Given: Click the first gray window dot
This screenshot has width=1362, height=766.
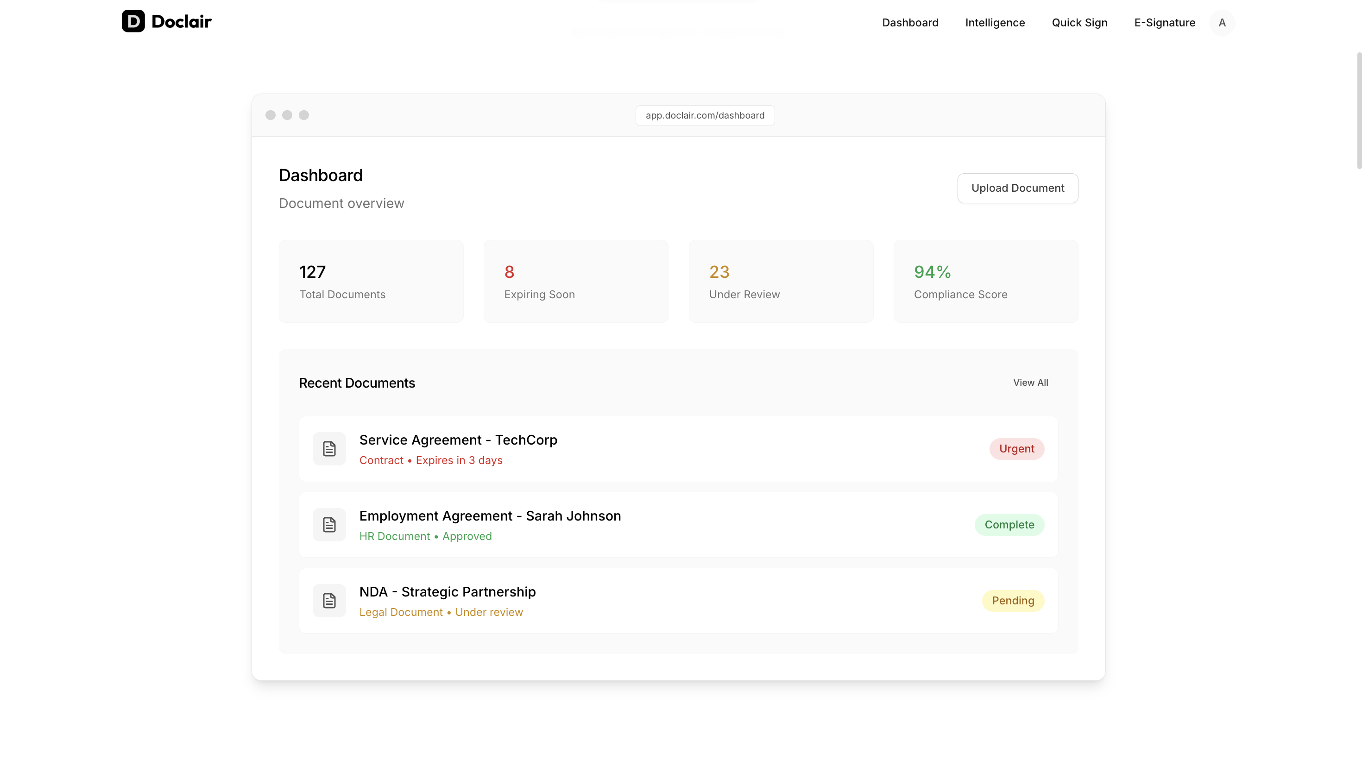Looking at the screenshot, I should click(x=270, y=115).
